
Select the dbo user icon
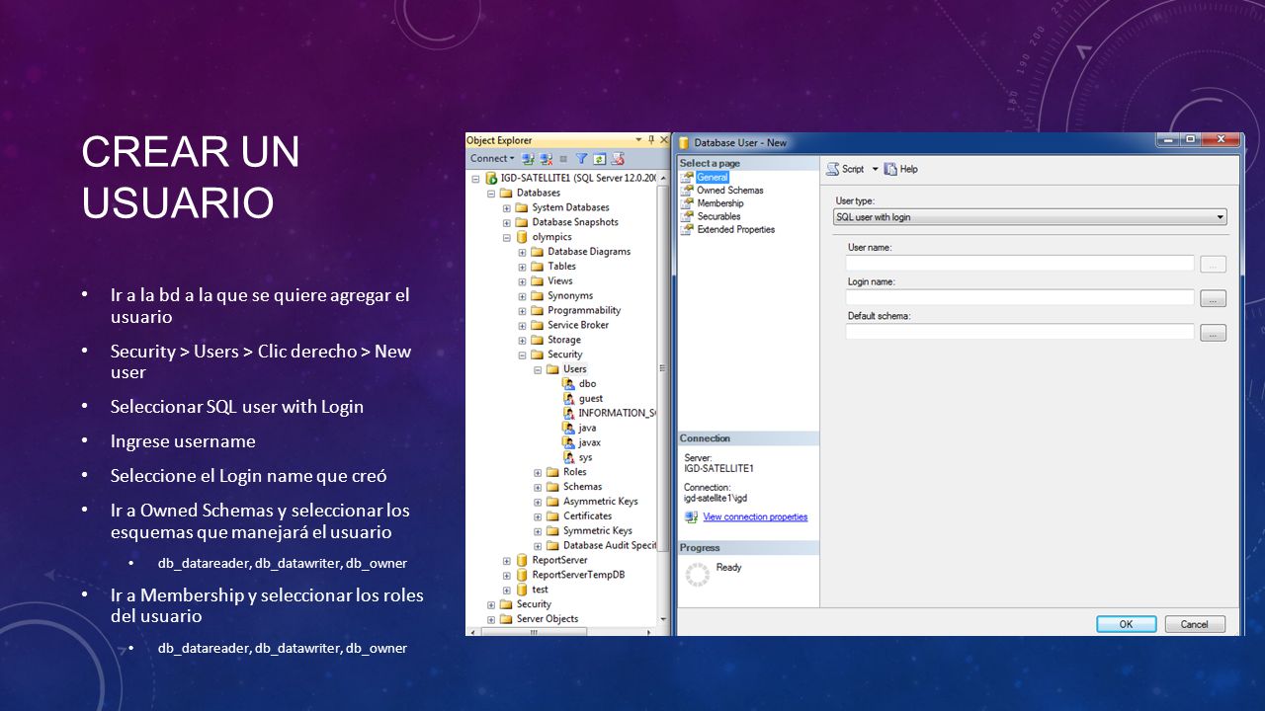pos(569,383)
